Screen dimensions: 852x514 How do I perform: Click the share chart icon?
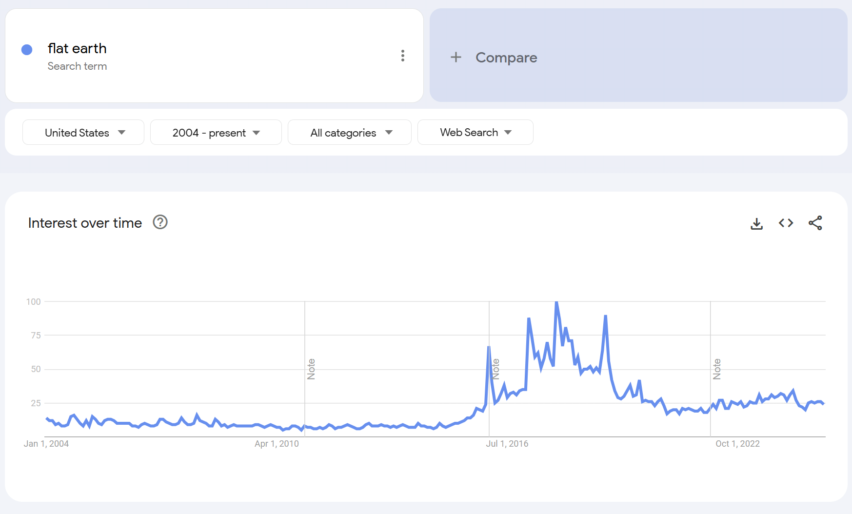click(815, 223)
